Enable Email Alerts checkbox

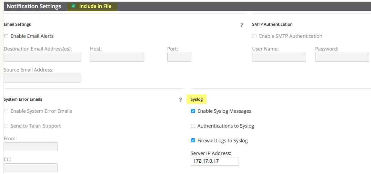pyautogui.click(x=6, y=36)
